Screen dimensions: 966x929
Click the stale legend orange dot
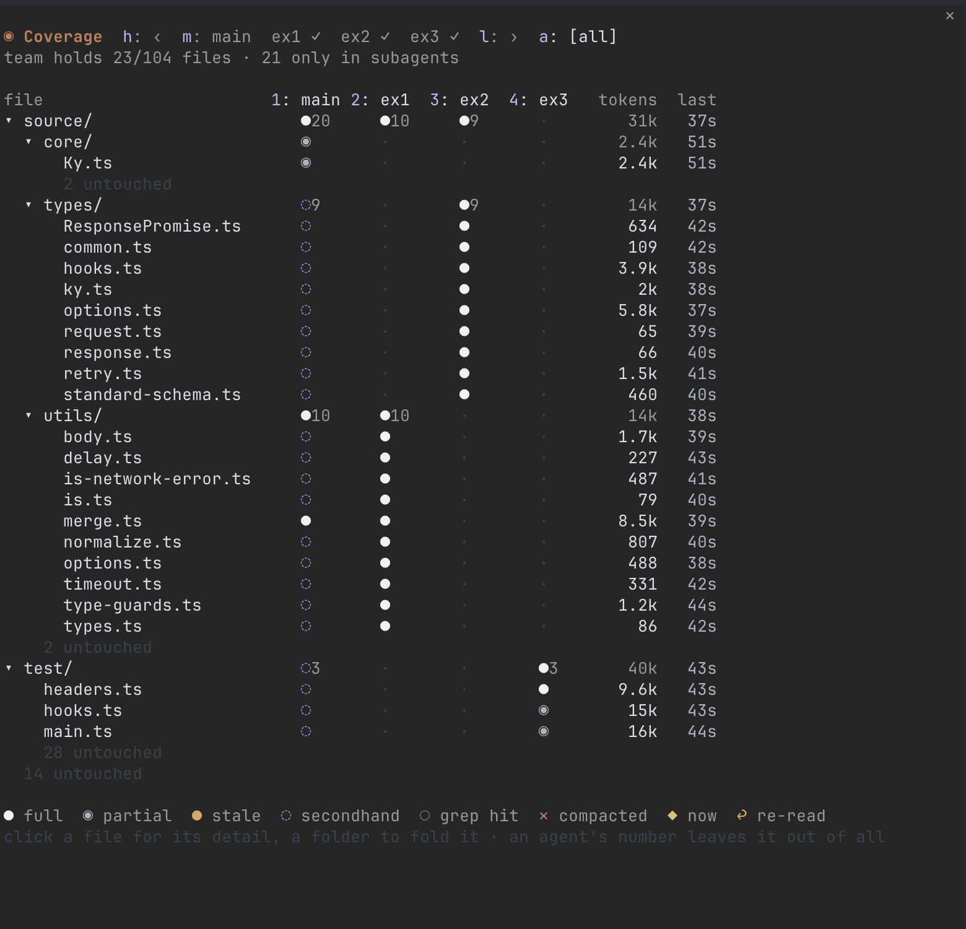[197, 816]
